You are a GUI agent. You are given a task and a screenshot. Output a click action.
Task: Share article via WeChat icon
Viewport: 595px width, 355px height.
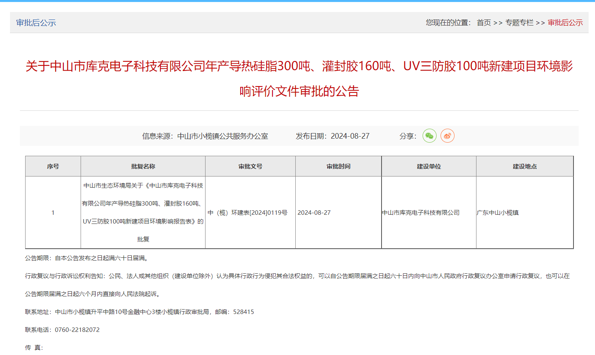tap(429, 136)
